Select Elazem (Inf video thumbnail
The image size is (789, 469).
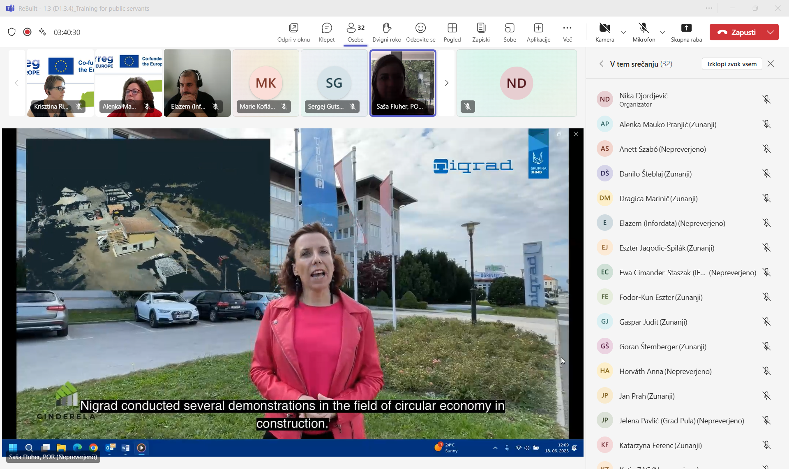(197, 83)
